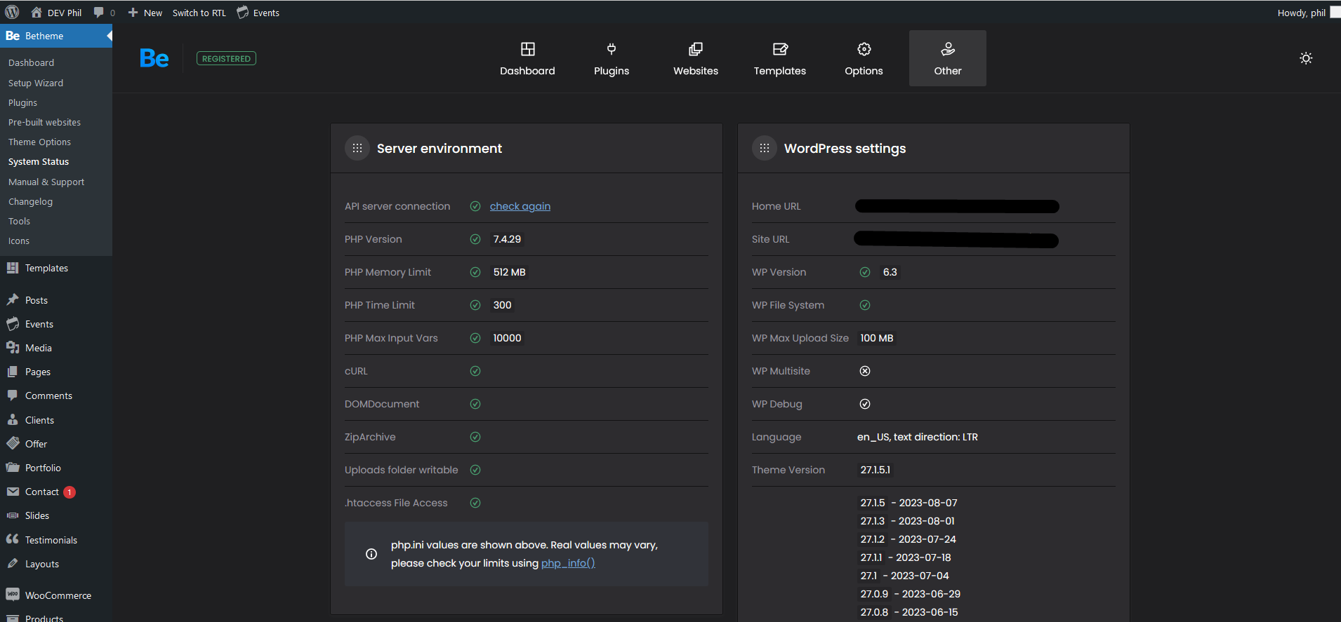Open the Dashboard submenu item
1341x622 pixels.
coord(31,62)
